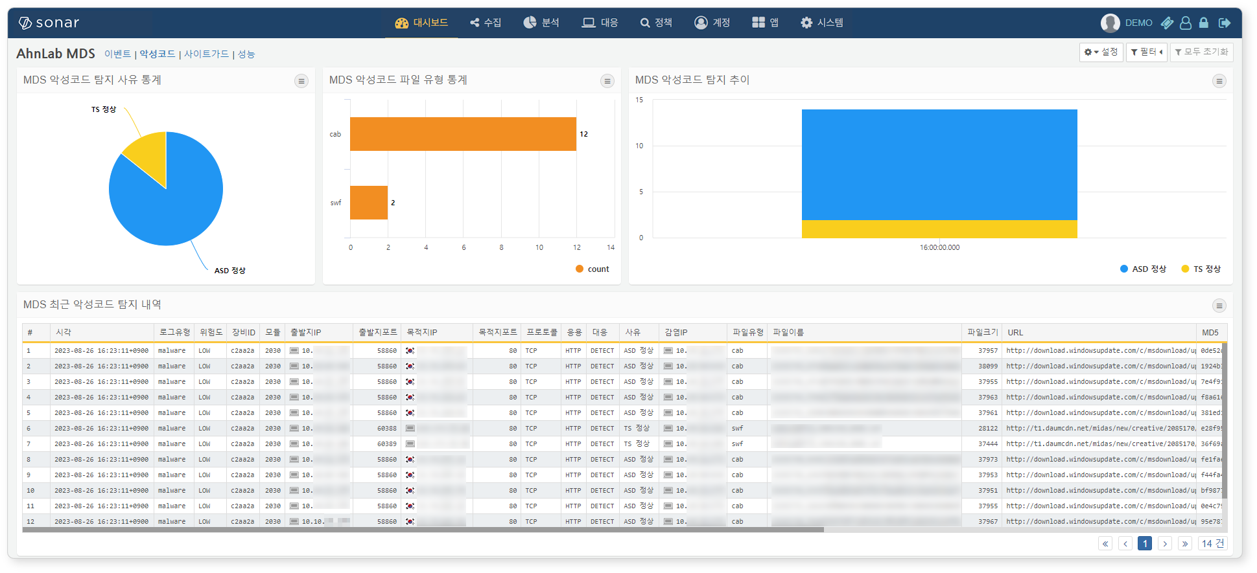Click the table vertical scrollbar

pos(1225,421)
